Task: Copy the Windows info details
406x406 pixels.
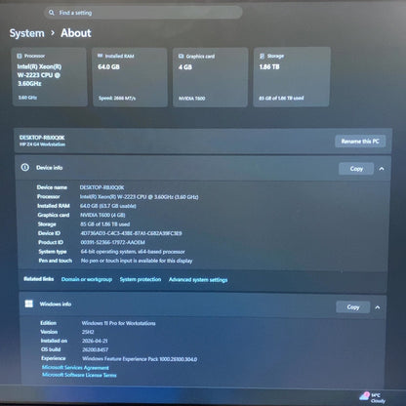Action: [353, 306]
